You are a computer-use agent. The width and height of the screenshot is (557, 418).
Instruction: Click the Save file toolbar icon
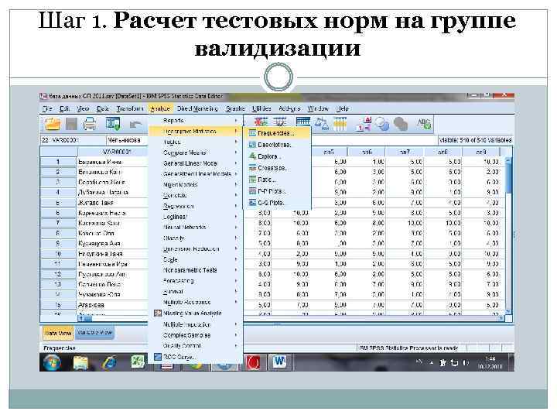(71, 124)
